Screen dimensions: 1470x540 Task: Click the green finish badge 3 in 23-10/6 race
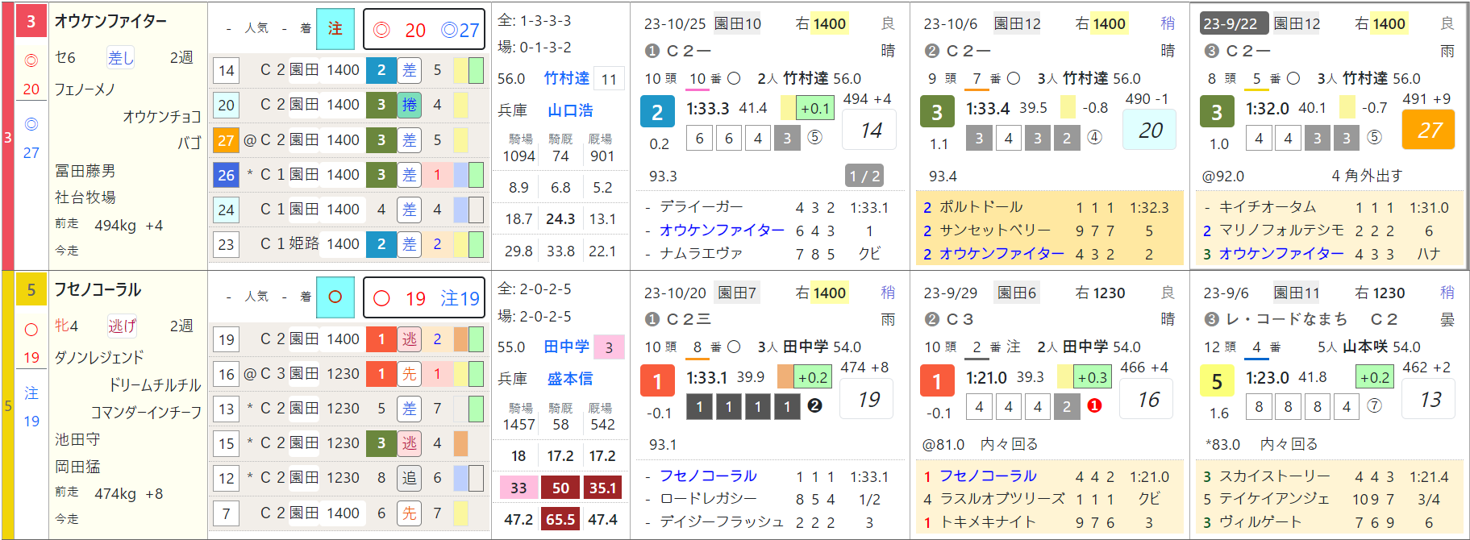(x=937, y=113)
